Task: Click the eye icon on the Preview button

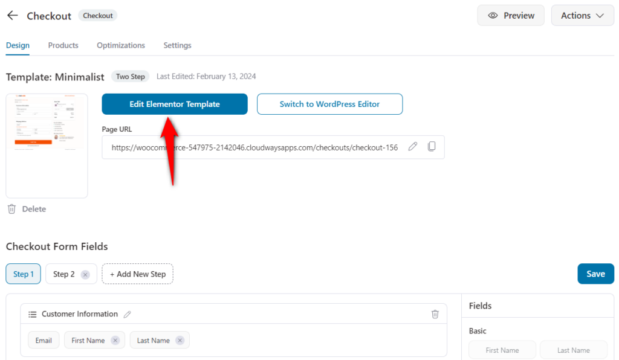Action: [494, 15]
